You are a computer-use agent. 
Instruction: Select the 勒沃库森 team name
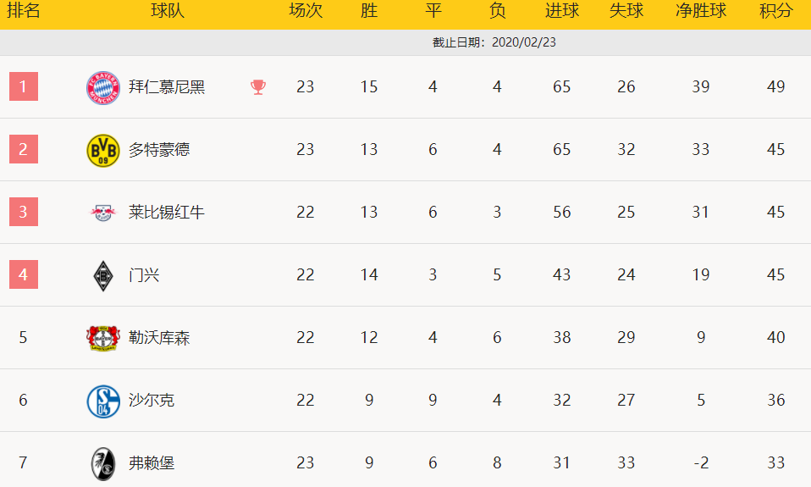coord(159,337)
